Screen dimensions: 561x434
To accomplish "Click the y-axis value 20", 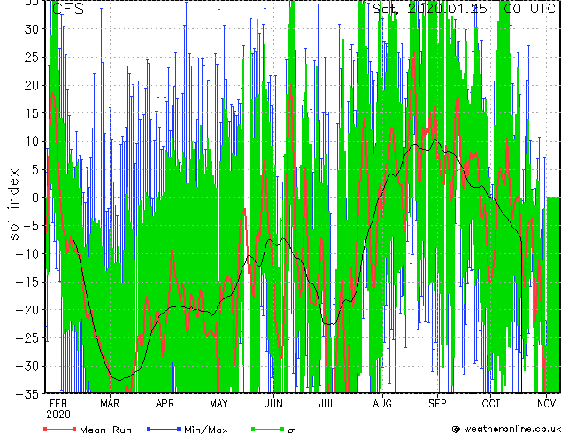I will tap(31, 85).
